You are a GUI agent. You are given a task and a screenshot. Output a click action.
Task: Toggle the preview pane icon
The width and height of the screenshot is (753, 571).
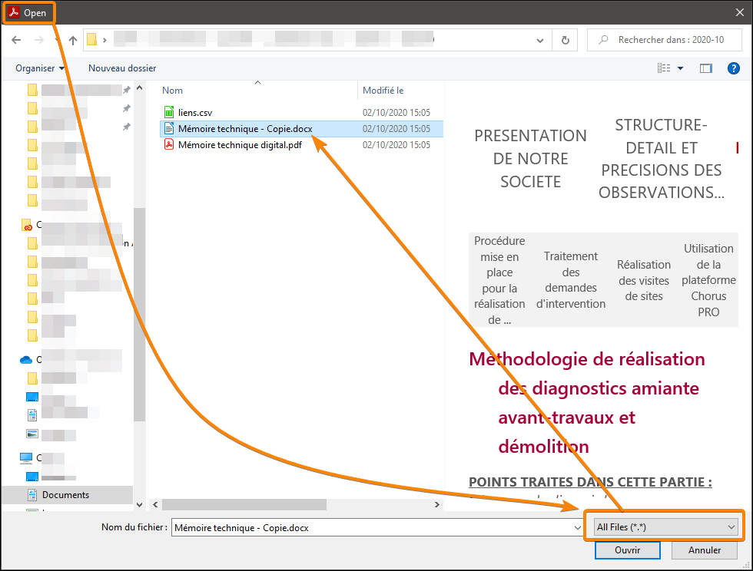706,68
